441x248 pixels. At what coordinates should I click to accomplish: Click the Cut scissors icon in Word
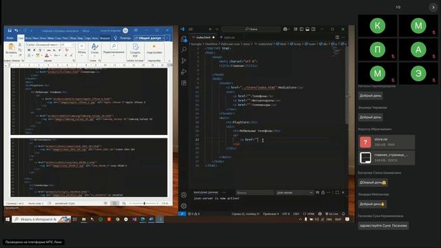point(20,45)
